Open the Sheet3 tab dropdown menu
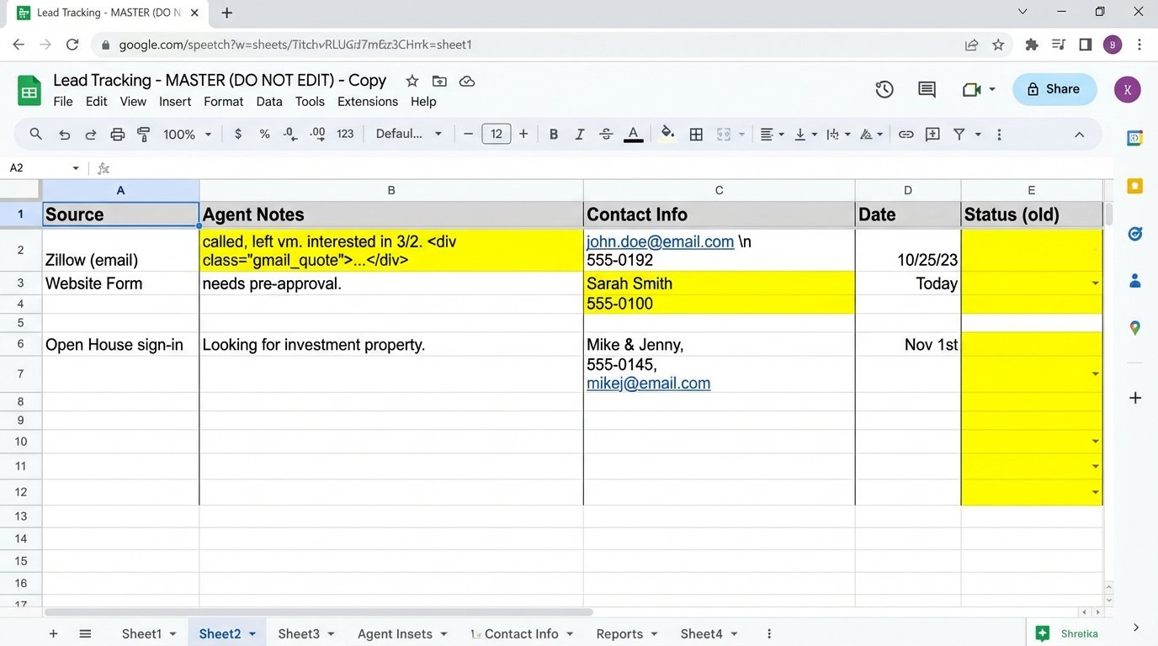 (330, 633)
